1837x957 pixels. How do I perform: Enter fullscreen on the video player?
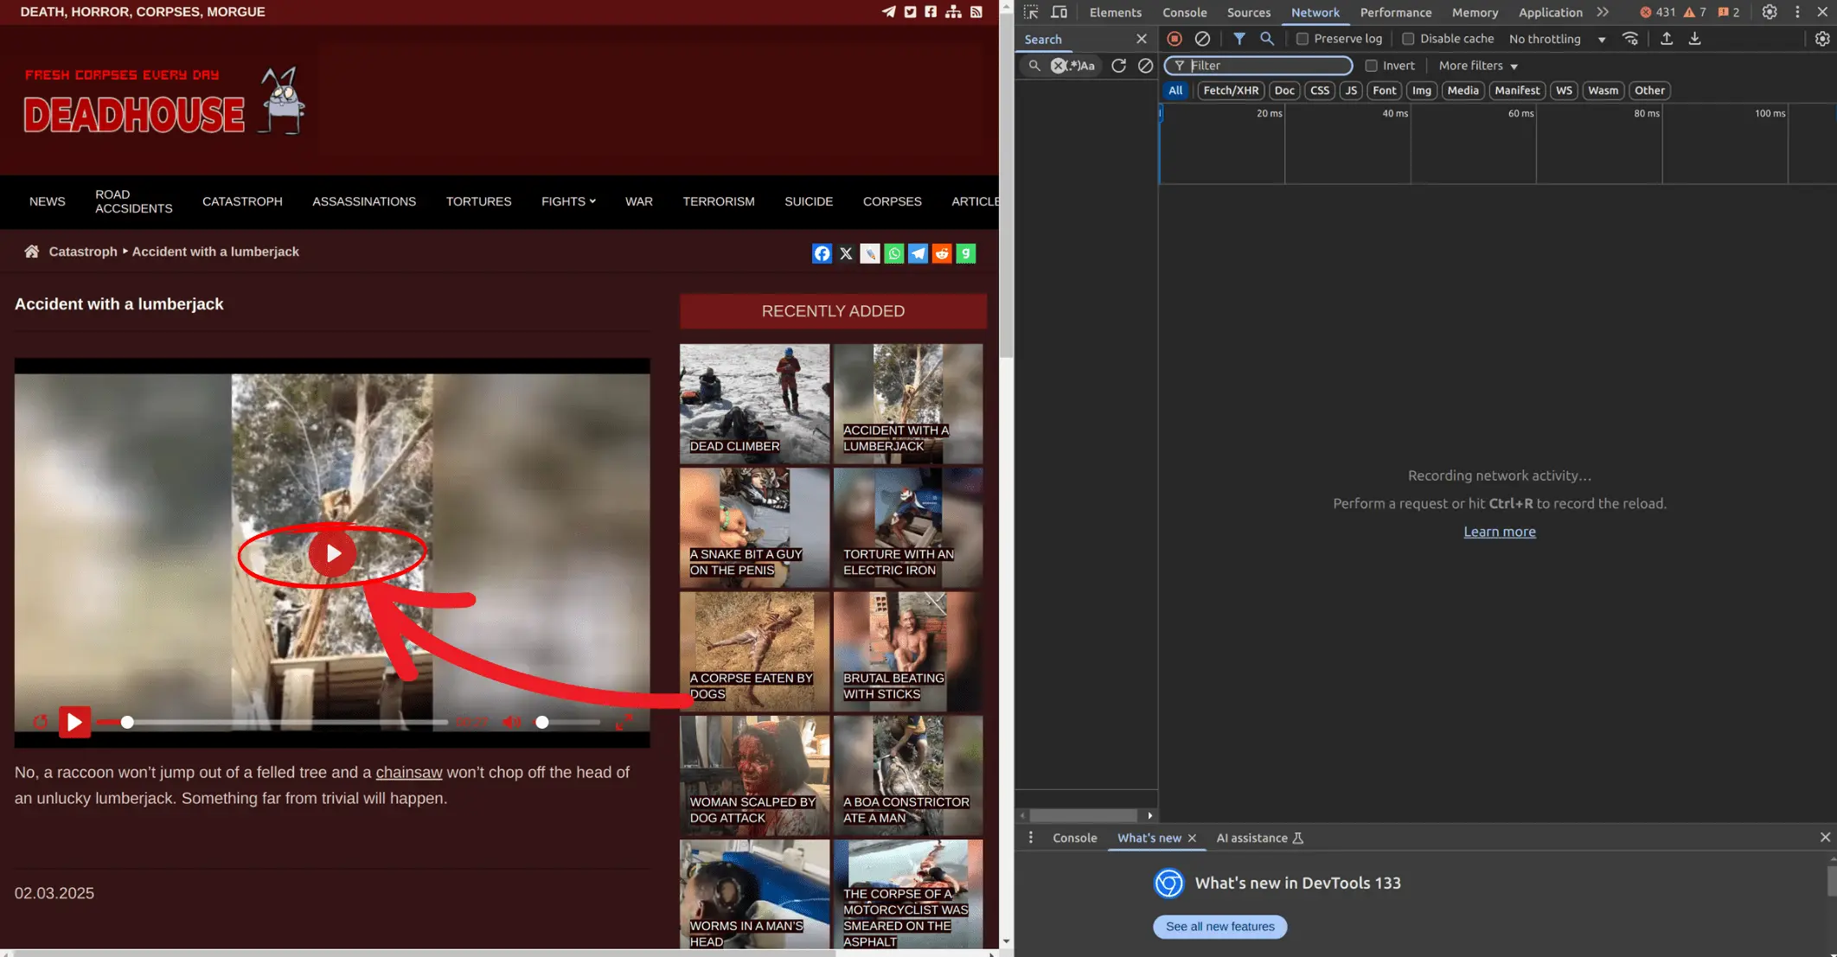(624, 722)
